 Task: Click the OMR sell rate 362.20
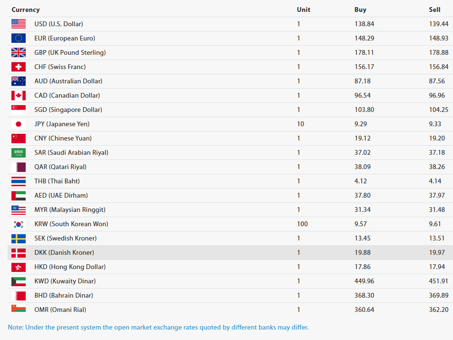tap(438, 310)
